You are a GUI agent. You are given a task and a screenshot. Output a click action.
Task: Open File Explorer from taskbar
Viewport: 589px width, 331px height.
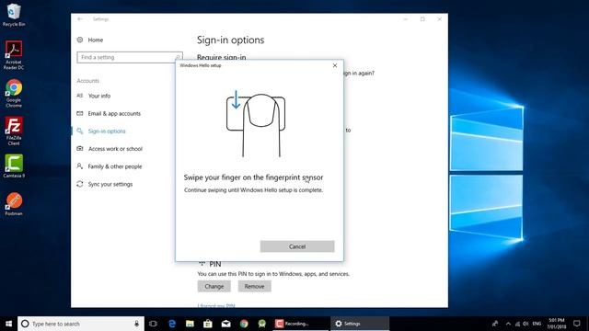pos(190,324)
